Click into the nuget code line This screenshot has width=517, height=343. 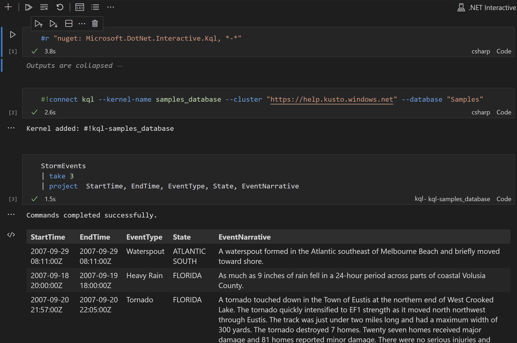(141, 38)
